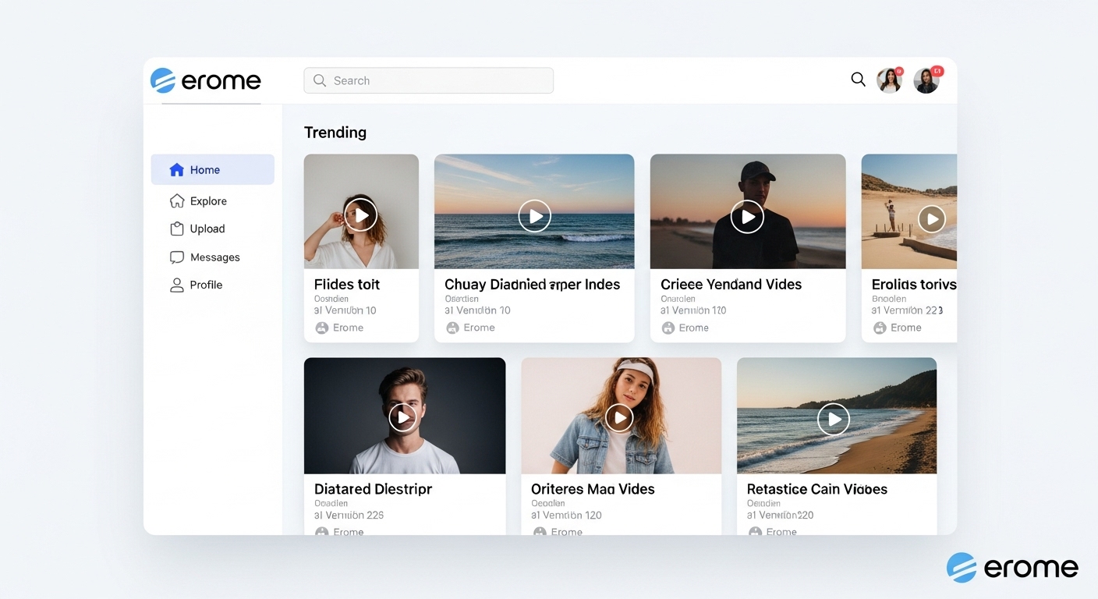The height and width of the screenshot is (599, 1098).
Task: Click the Explore icon in sidebar
Action: click(176, 201)
